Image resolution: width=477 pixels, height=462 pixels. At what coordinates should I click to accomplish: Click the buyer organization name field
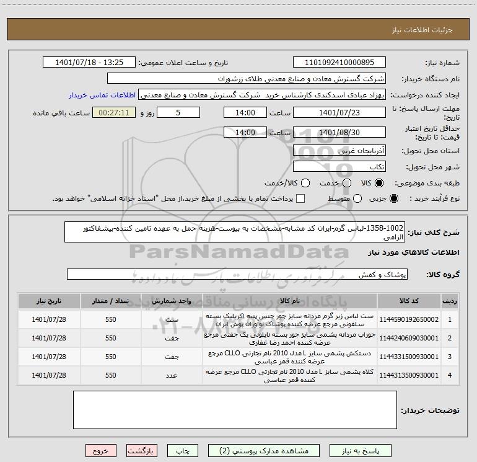[247, 79]
